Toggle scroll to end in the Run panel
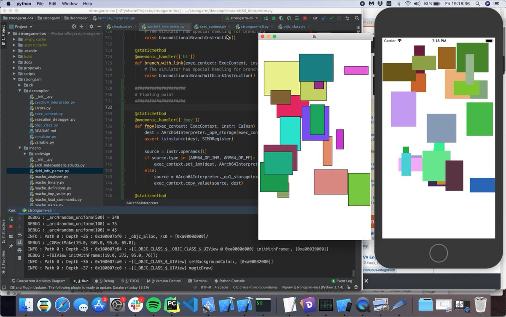506x317 pixels. point(19,242)
